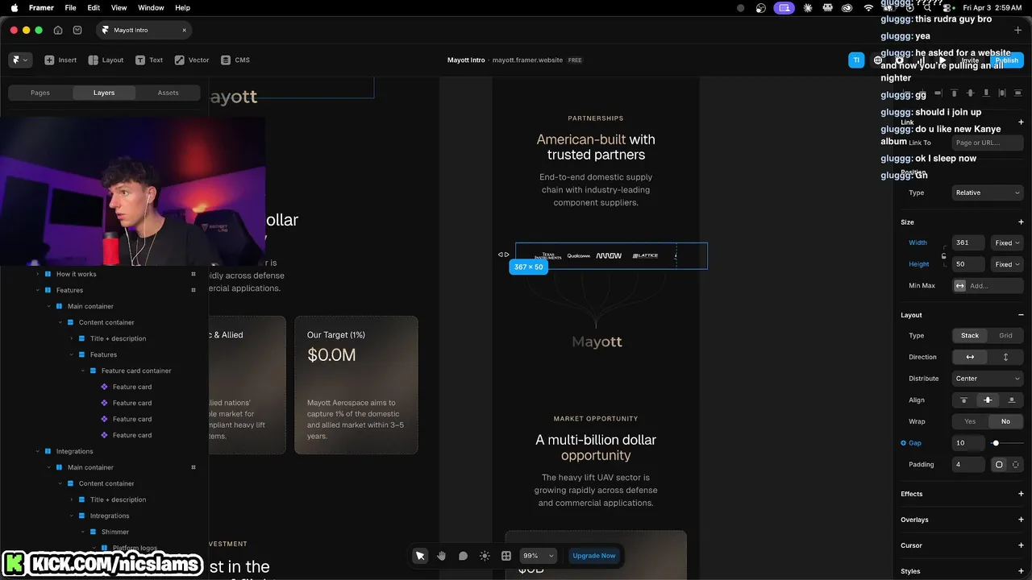Switch to the Layers tab
The width and height of the screenshot is (1032, 580).
point(104,93)
